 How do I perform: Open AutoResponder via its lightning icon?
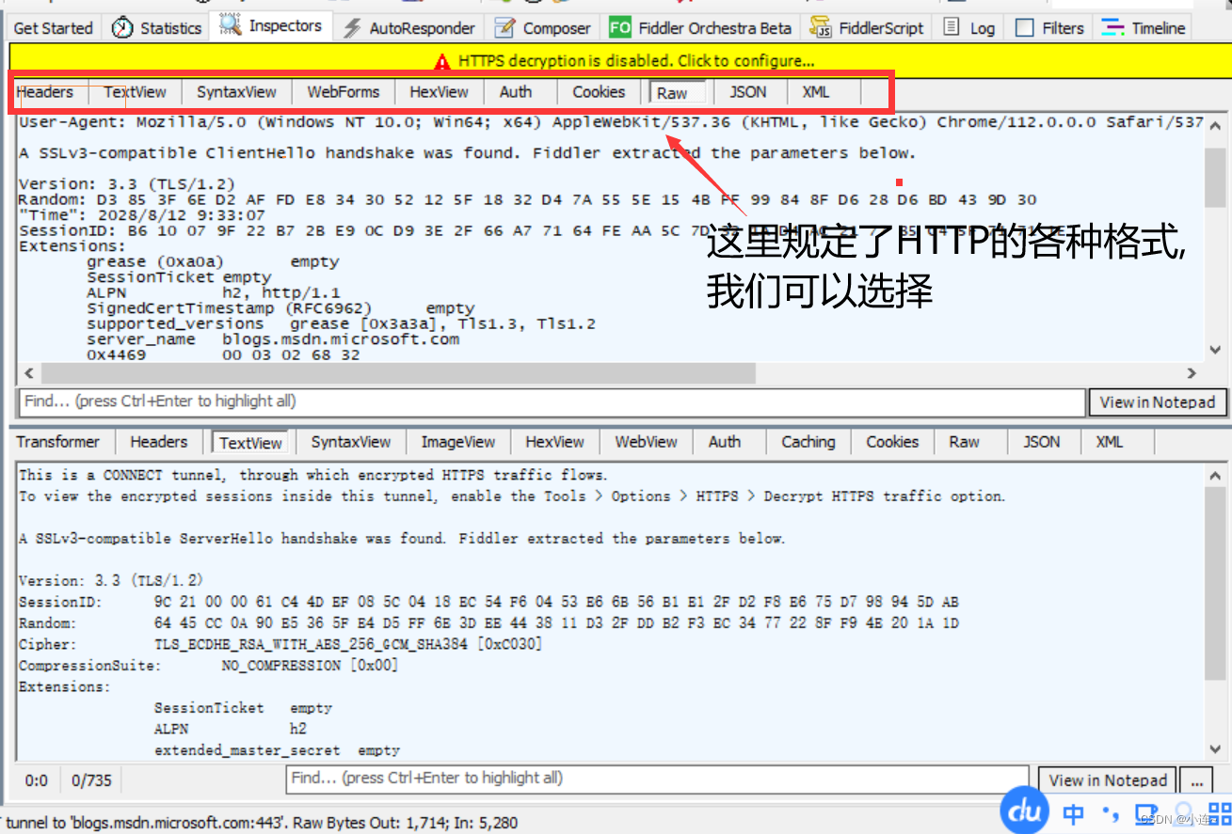pyautogui.click(x=352, y=28)
